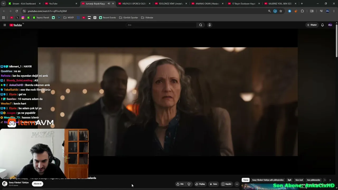The width and height of the screenshot is (338, 190).
Task: Open the apps grid in bookmarks bar
Action: 3,18
